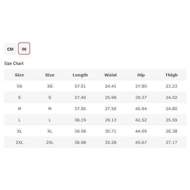Select the S waist value 25.98
The height and width of the screenshot is (190, 190).
(x=110, y=98)
